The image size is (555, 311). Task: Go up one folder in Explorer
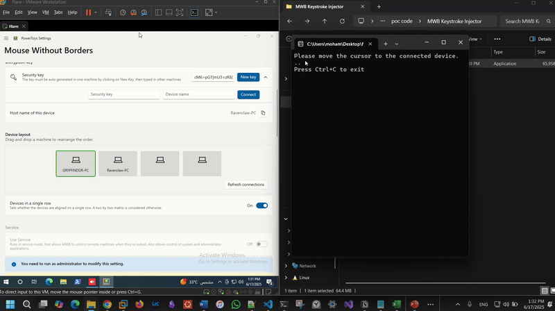[x=325, y=22]
